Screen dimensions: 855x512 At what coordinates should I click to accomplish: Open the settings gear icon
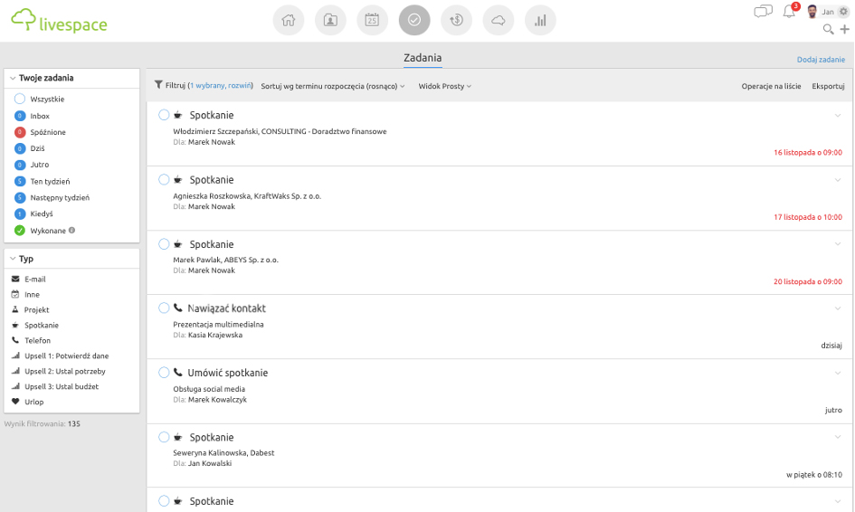tap(843, 12)
